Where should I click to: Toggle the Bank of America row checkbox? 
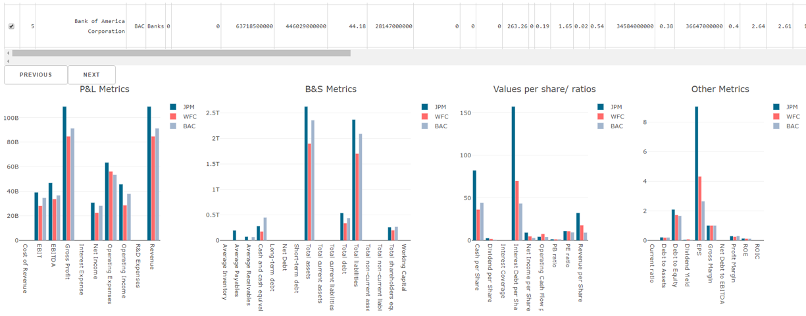tap(11, 26)
